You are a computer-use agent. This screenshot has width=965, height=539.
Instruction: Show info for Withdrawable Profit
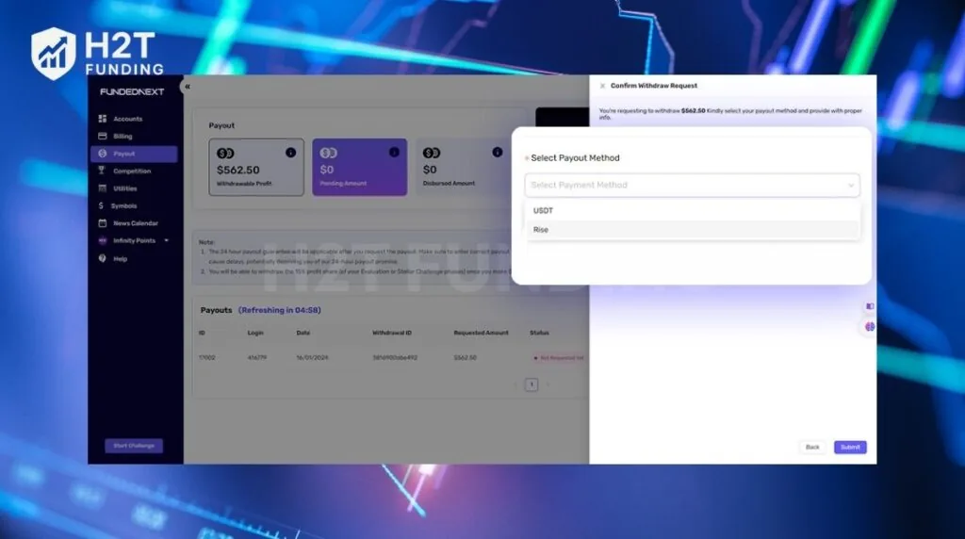(x=290, y=153)
